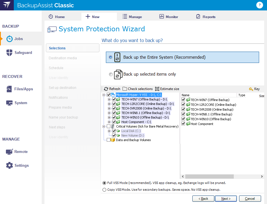Uncheck TECH-SVR2008 in the right Name list

point(183,109)
